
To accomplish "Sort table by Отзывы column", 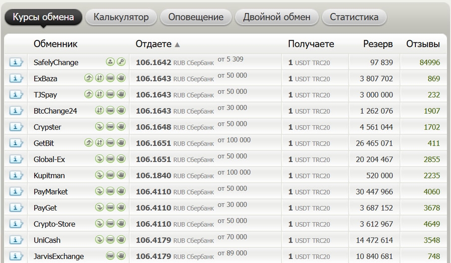I will tap(423, 44).
